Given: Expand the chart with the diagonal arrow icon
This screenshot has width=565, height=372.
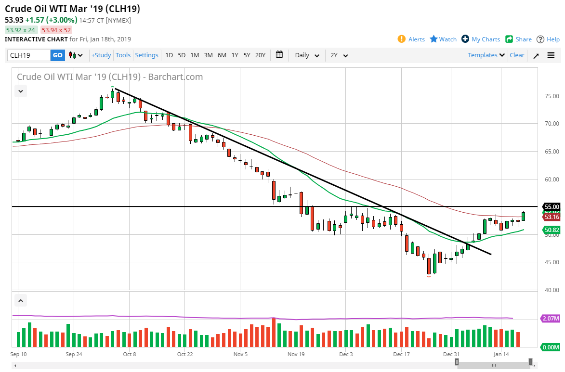Looking at the screenshot, I should (x=536, y=55).
